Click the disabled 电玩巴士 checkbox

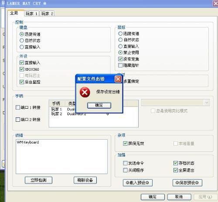point(22,75)
